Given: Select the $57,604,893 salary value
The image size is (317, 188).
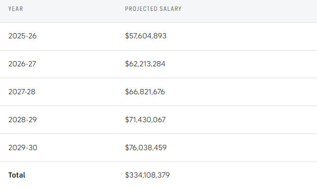Looking at the screenshot, I should pos(146,36).
